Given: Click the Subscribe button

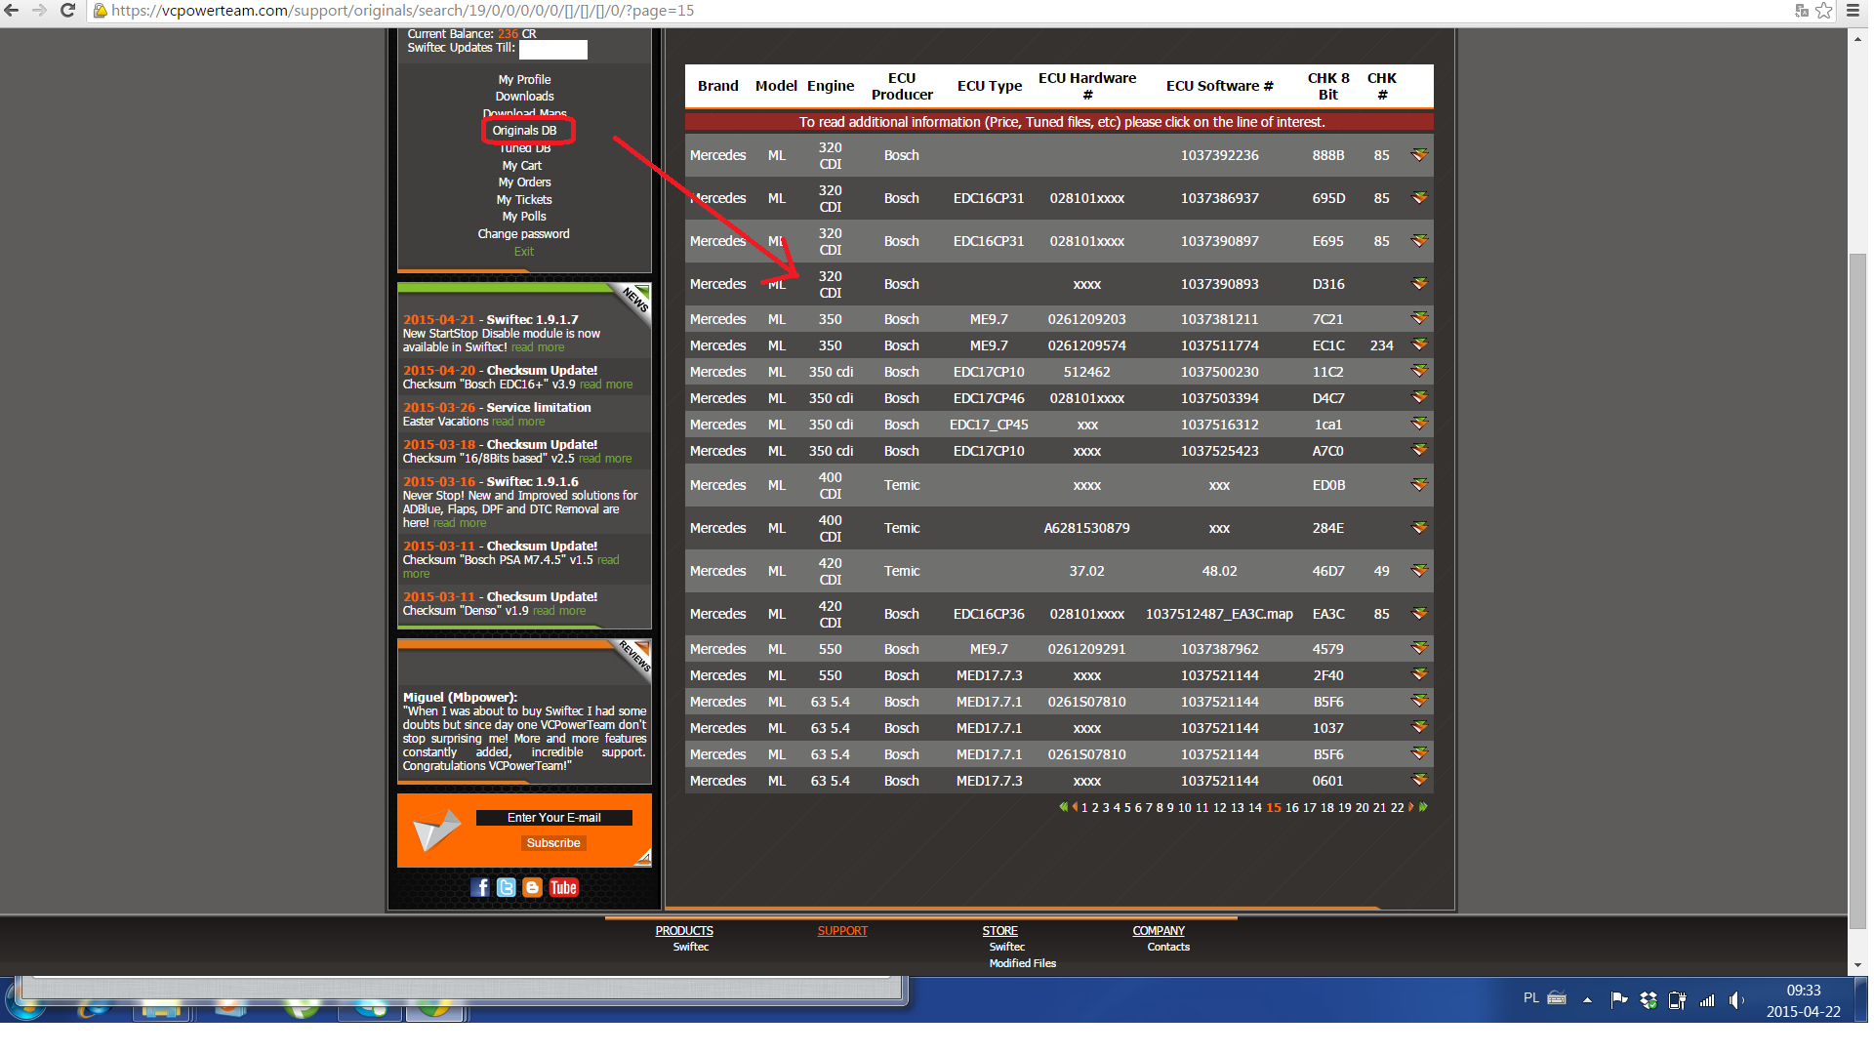Looking at the screenshot, I should point(553,843).
